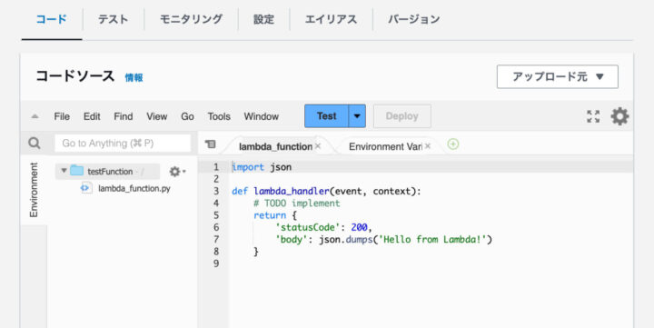Click 'lambda_handler' in the def line

(x=292, y=192)
